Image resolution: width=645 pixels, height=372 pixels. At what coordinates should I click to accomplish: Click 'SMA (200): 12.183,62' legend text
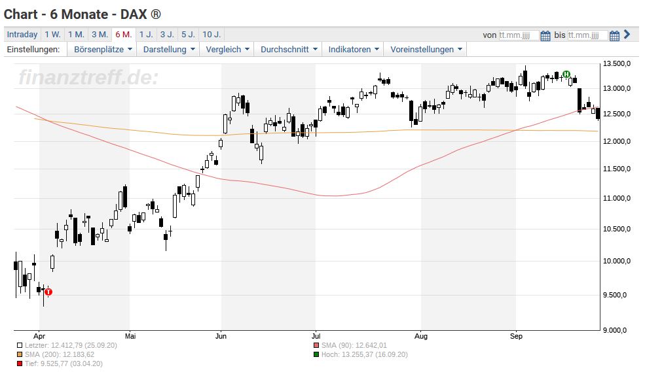(x=60, y=354)
